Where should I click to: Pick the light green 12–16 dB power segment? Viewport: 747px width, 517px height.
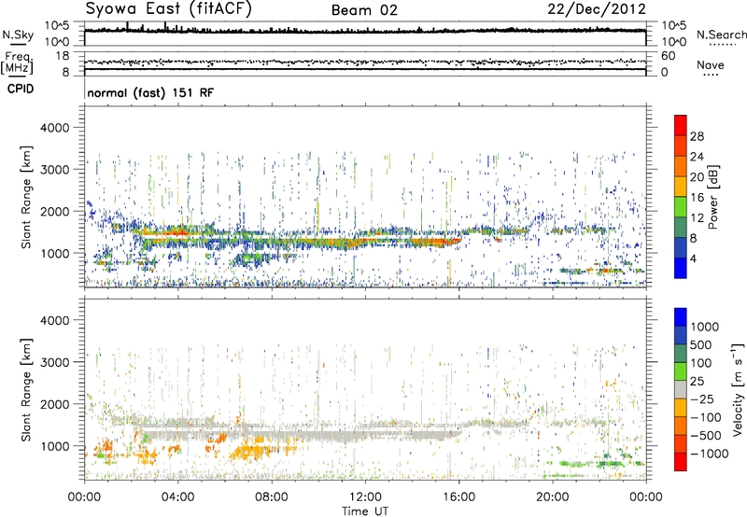coord(681,207)
